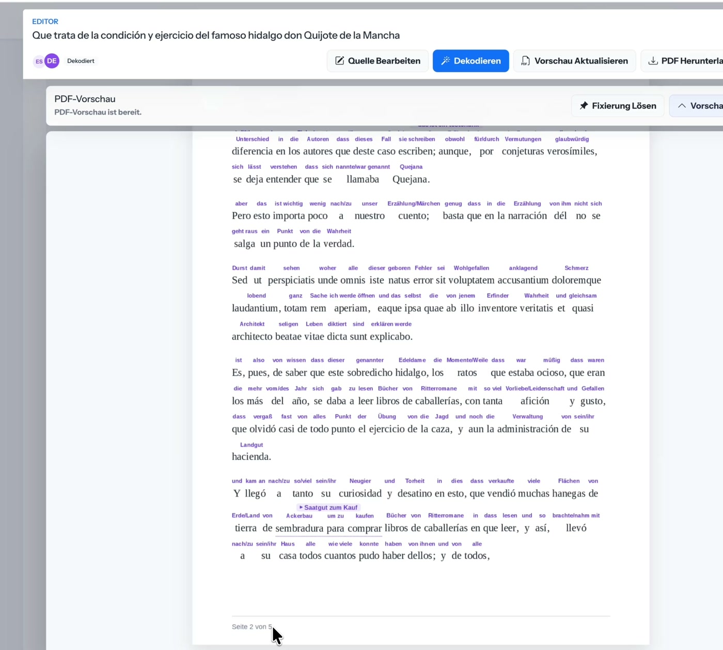
Task: Click the word 'administración' in the text
Action: 527,429
